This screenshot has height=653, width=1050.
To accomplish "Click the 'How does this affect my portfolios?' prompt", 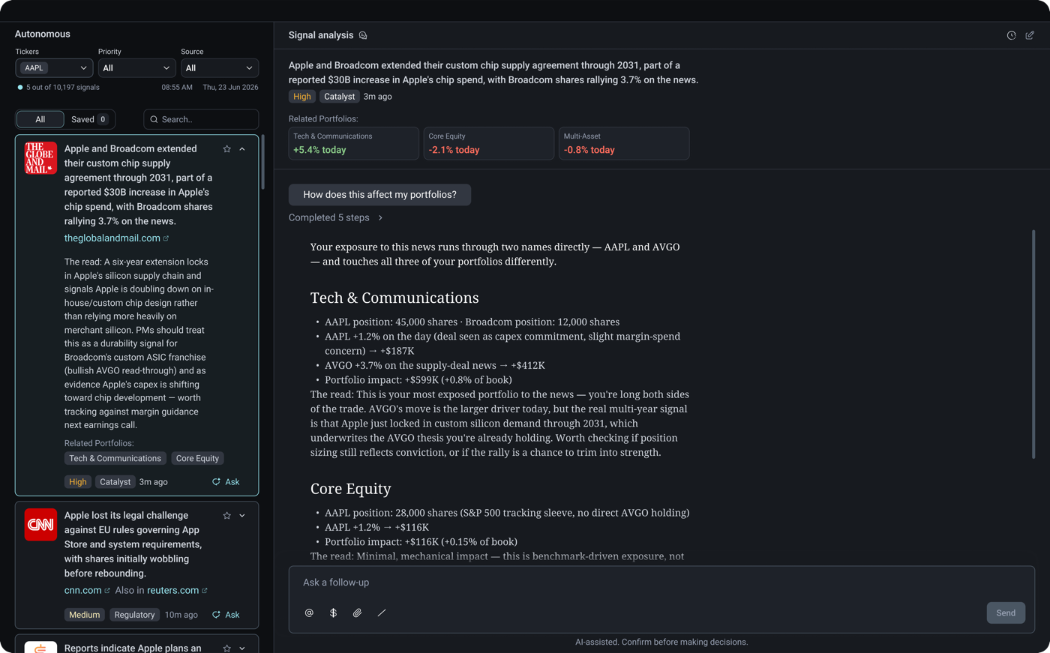I will (379, 194).
